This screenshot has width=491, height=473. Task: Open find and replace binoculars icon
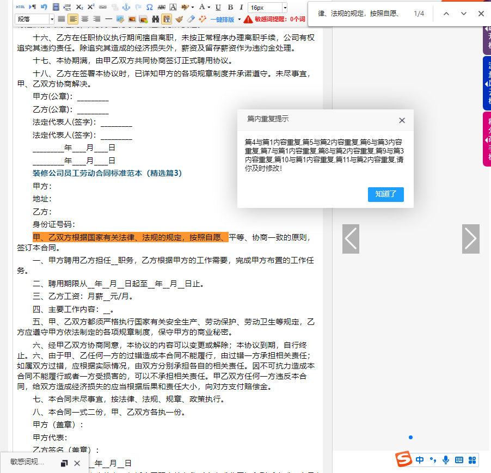(x=155, y=19)
